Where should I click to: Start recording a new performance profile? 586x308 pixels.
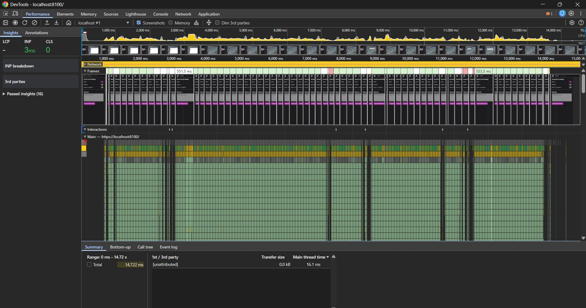click(15, 23)
